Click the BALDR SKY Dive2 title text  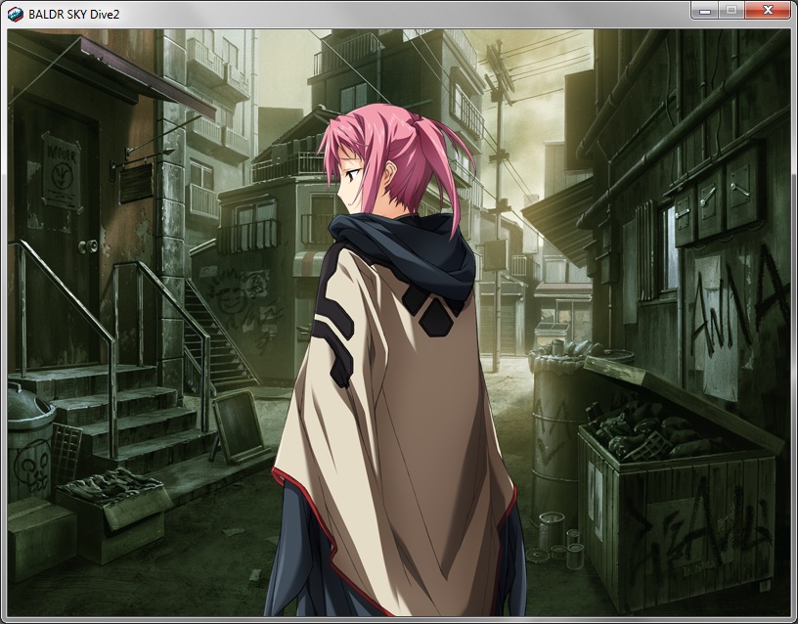point(73,15)
